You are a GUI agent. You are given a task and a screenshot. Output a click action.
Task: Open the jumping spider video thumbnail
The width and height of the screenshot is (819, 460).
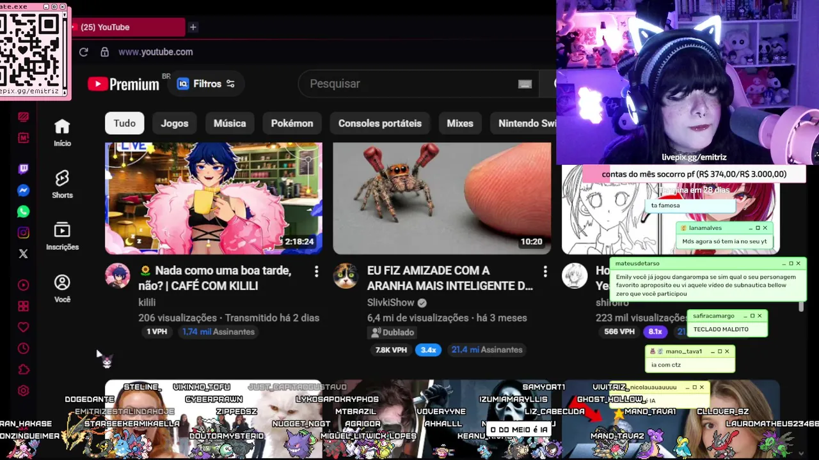tap(442, 198)
